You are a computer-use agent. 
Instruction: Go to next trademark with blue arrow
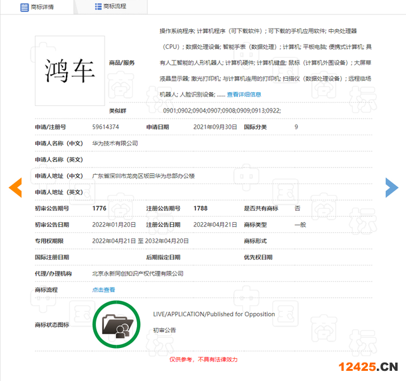[x=392, y=188]
